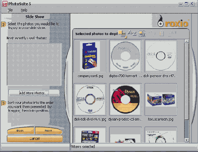Close the PhotoSuite 5 window
This screenshot has width=198, height=152.
coord(192,4)
